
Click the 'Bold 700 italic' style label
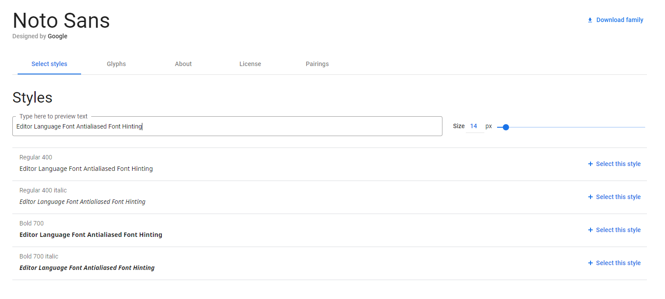point(39,256)
